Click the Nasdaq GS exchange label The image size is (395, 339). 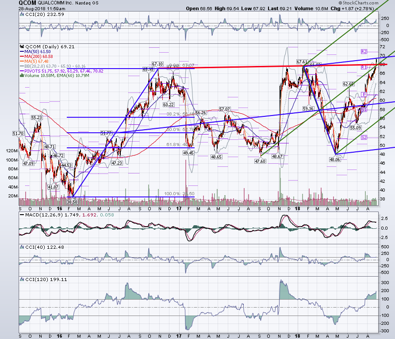pyautogui.click(x=87, y=3)
